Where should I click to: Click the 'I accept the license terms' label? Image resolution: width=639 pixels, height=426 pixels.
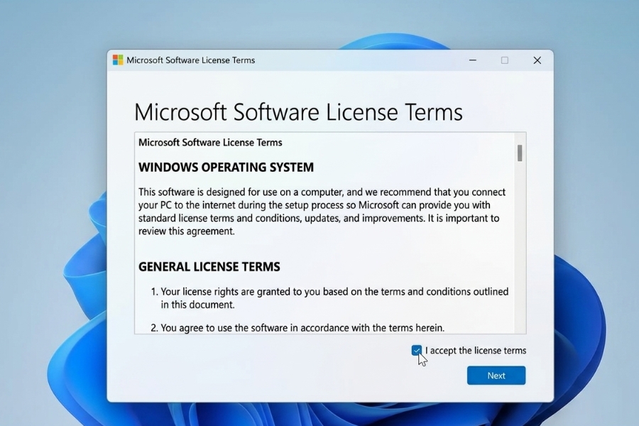[476, 351]
